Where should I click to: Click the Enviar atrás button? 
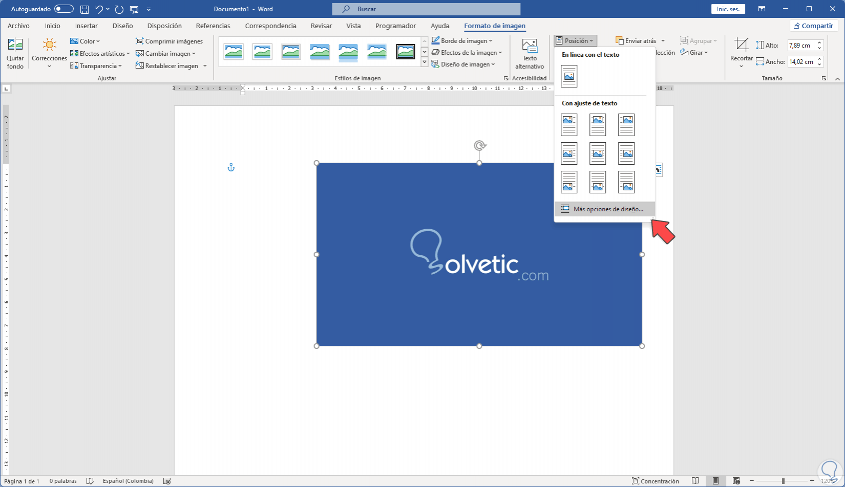(x=636, y=40)
